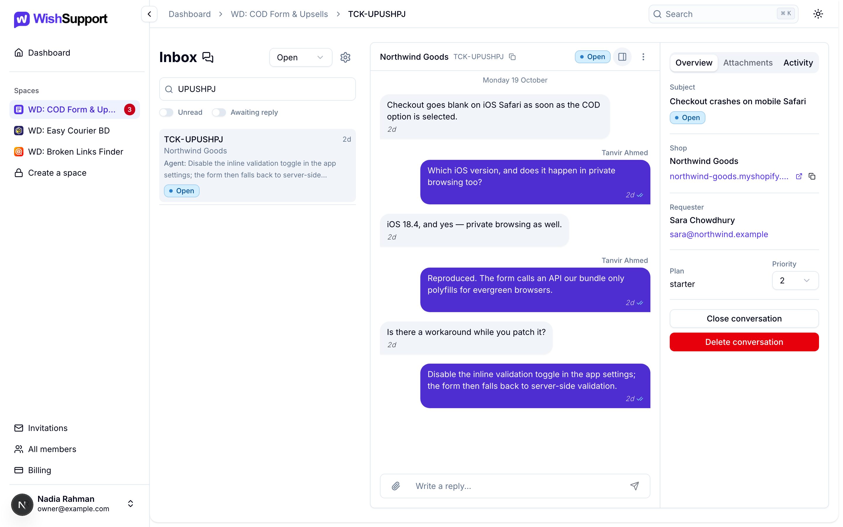Switch to the Activity tab

[798, 63]
